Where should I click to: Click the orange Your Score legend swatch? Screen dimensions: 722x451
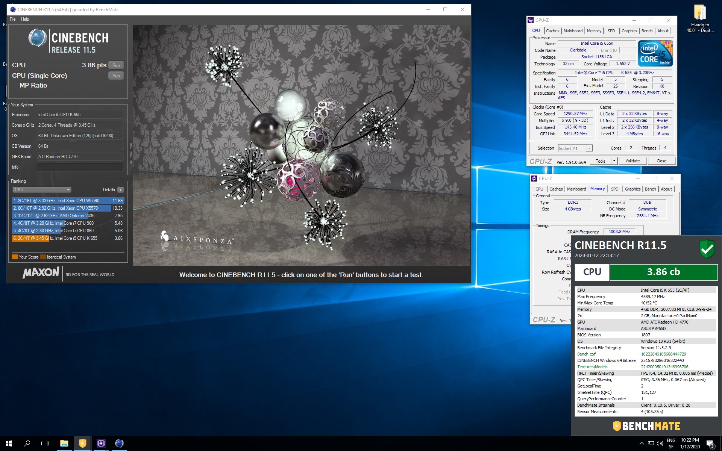tap(15, 257)
